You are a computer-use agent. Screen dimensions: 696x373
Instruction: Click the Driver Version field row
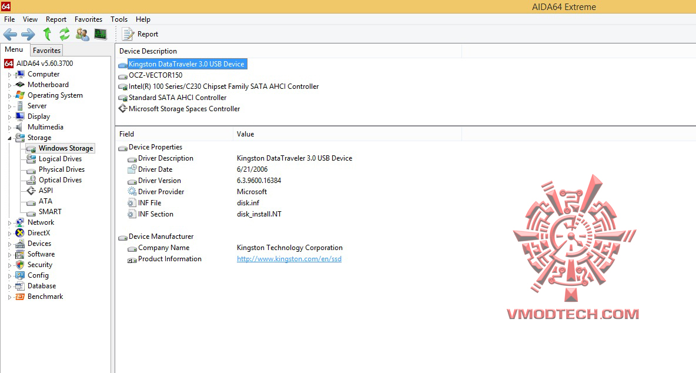(159, 181)
